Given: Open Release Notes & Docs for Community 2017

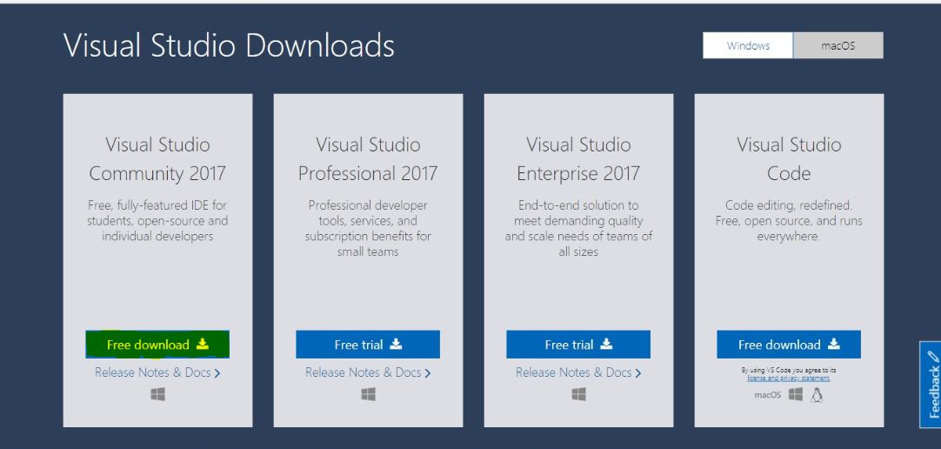Looking at the screenshot, I should pyautogui.click(x=157, y=372).
